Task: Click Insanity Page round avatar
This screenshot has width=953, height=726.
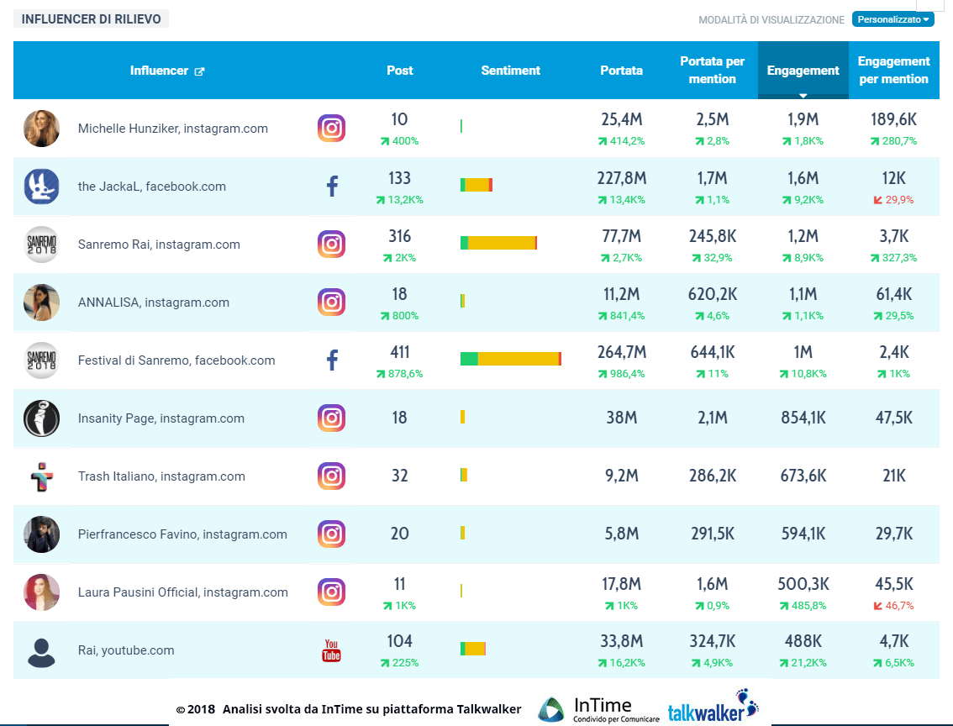Action: 41,418
